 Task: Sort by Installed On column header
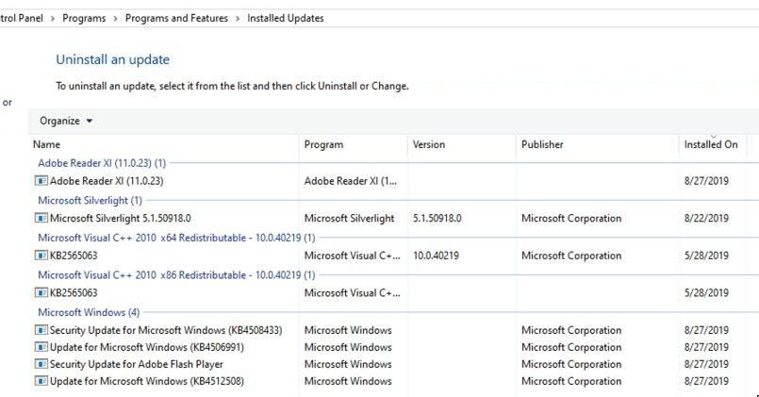click(713, 144)
